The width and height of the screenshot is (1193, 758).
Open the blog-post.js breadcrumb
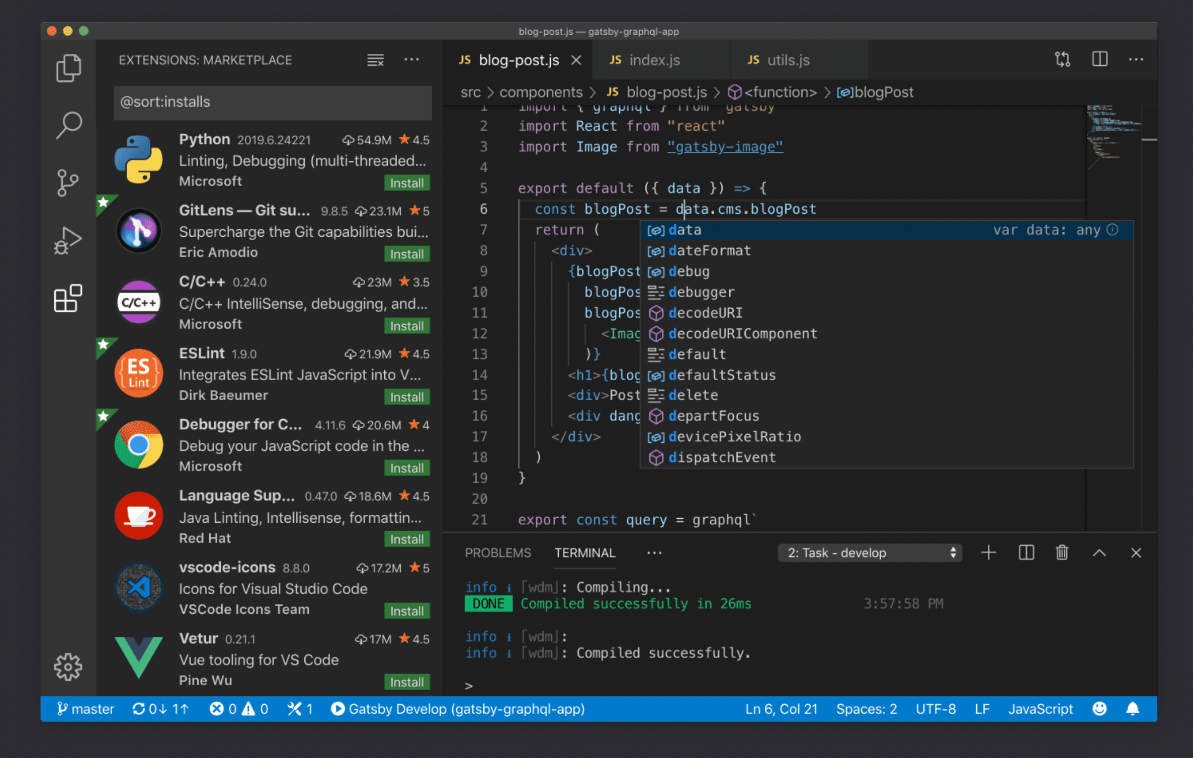(657, 92)
